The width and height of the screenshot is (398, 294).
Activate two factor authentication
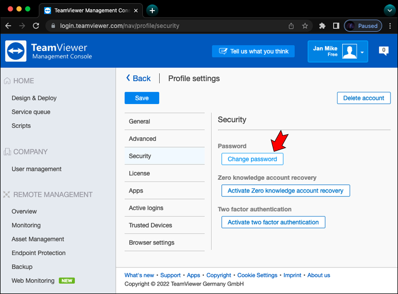tap(273, 222)
